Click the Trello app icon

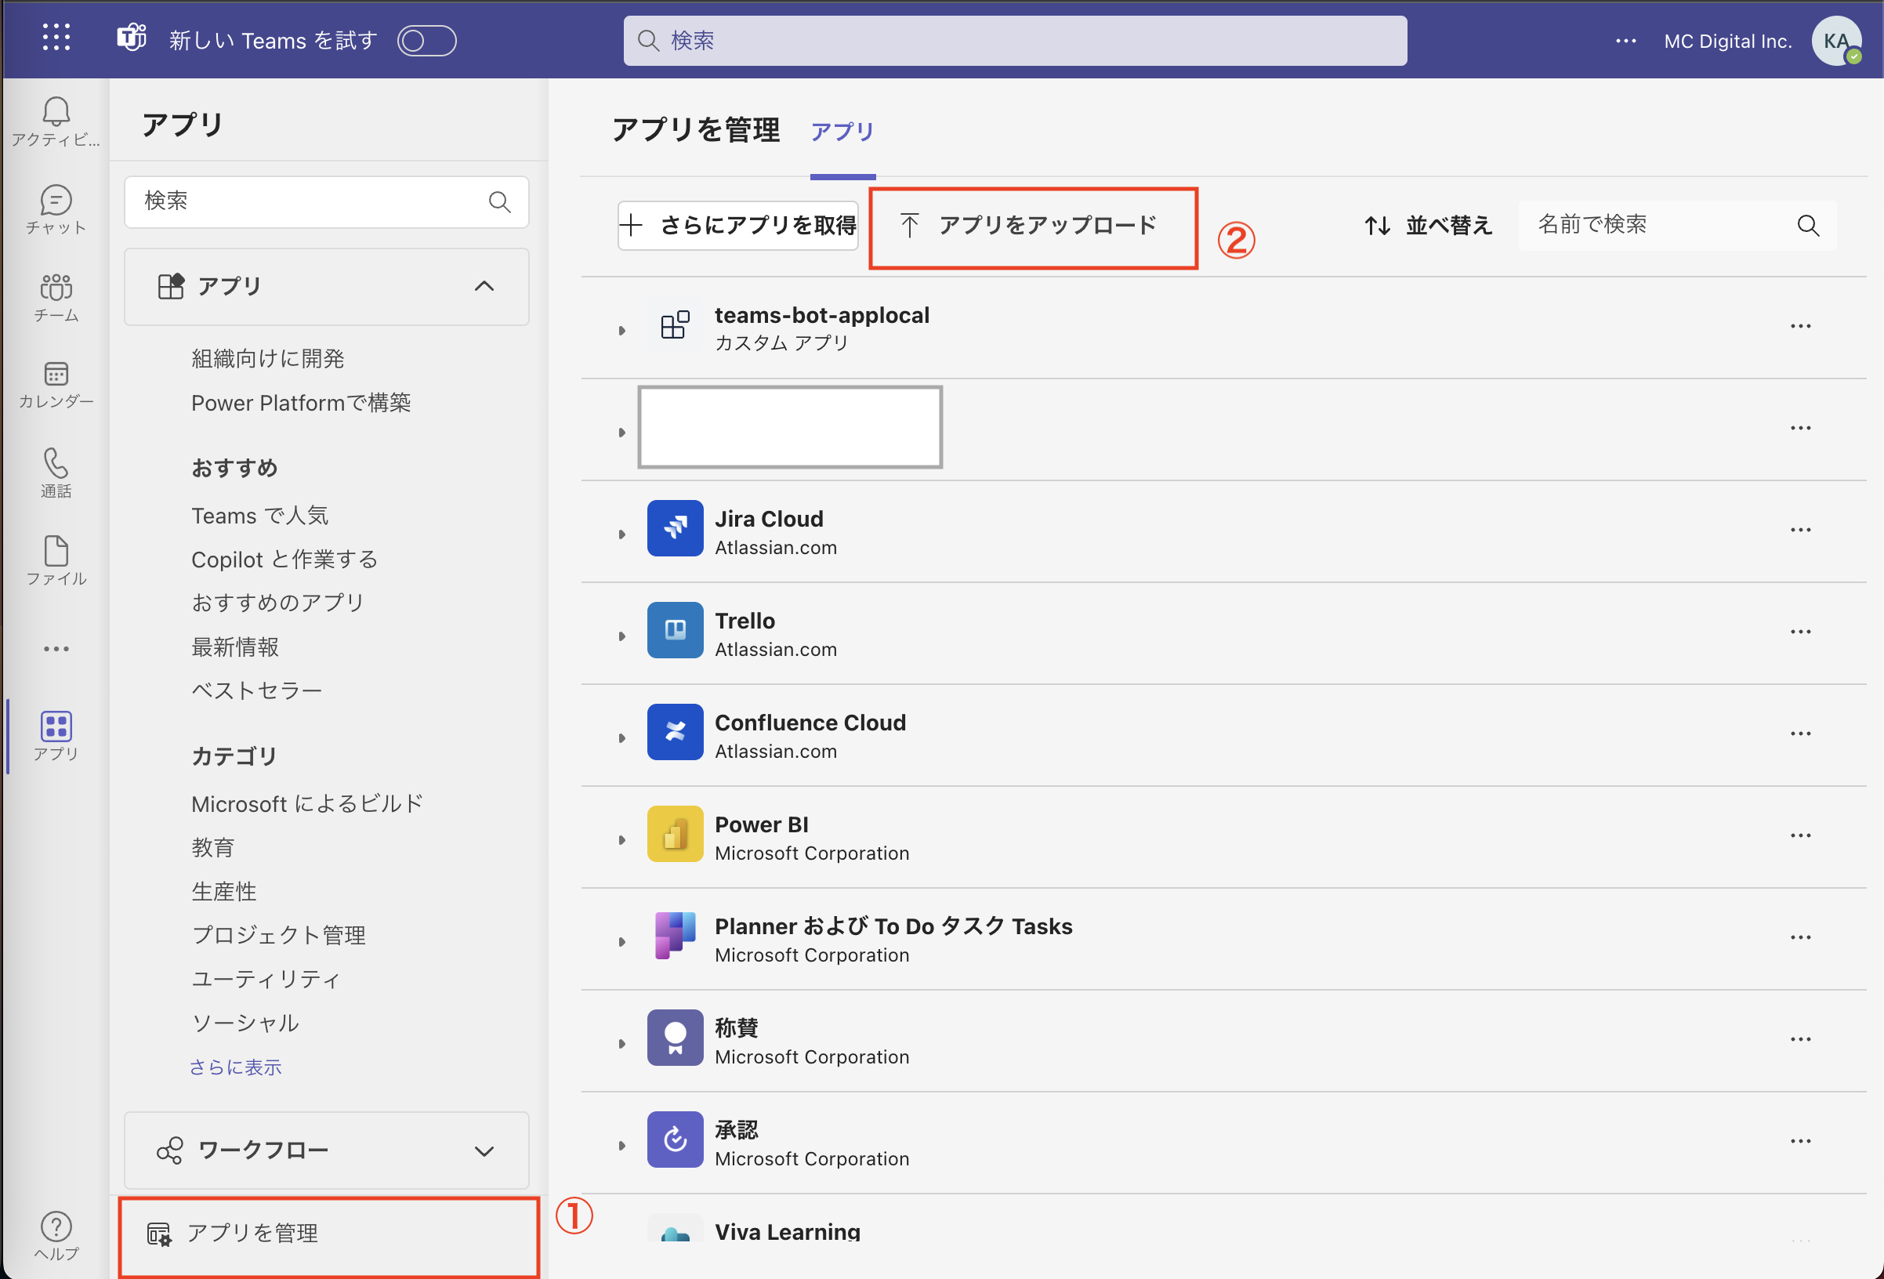click(x=675, y=630)
